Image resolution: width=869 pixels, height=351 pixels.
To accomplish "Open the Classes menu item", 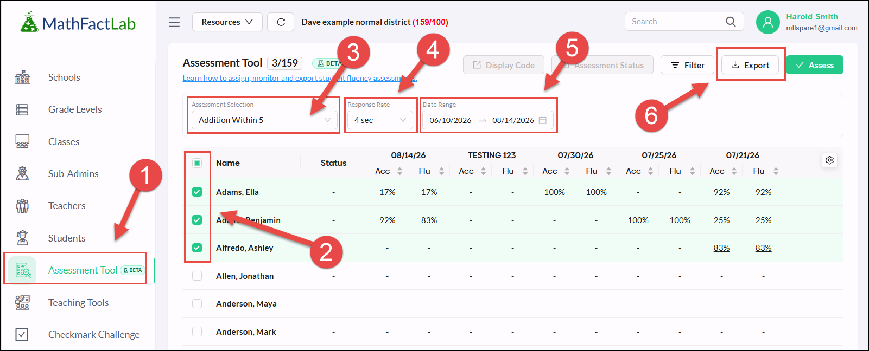I will [64, 142].
